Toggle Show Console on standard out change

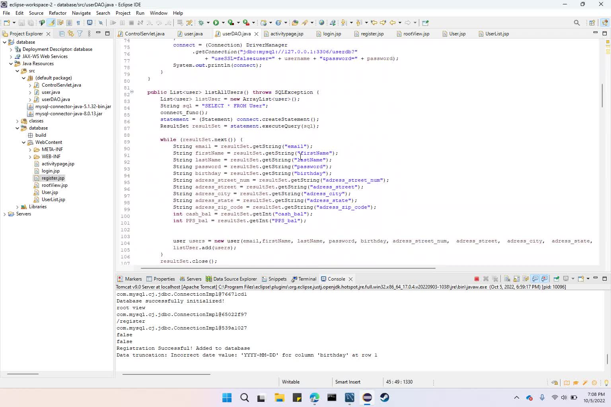[535, 279]
